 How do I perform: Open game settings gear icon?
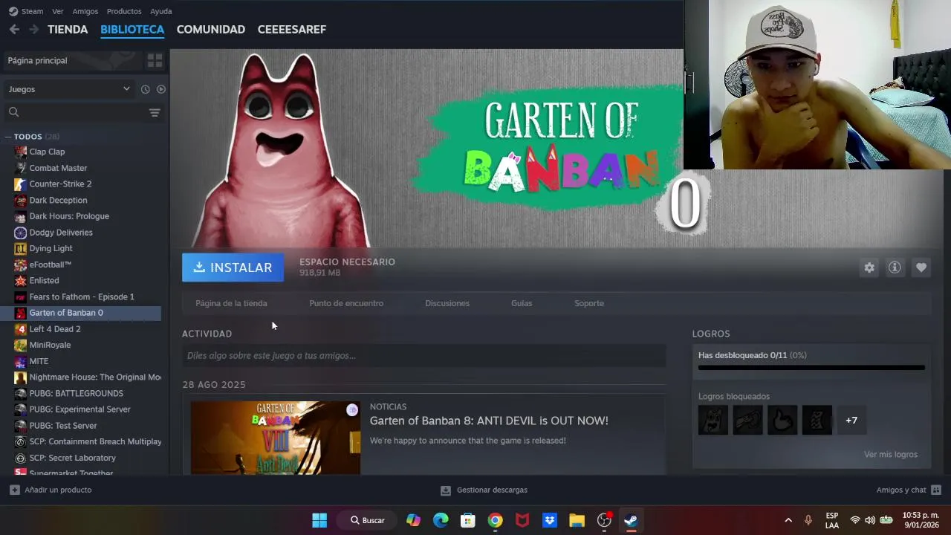point(869,267)
